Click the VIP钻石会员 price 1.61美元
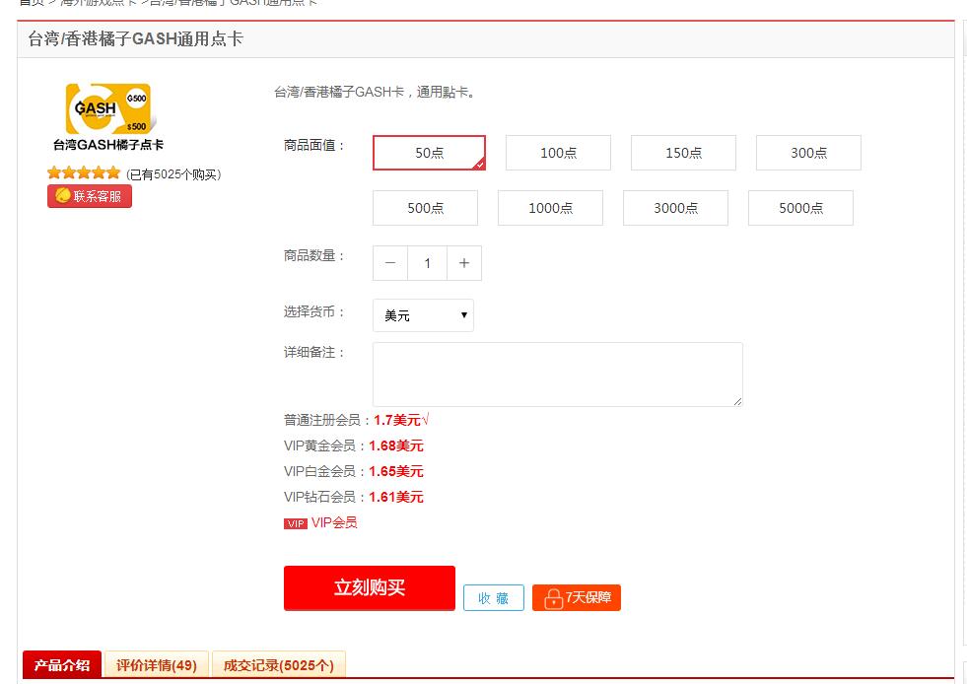The image size is (967, 684). (x=396, y=497)
